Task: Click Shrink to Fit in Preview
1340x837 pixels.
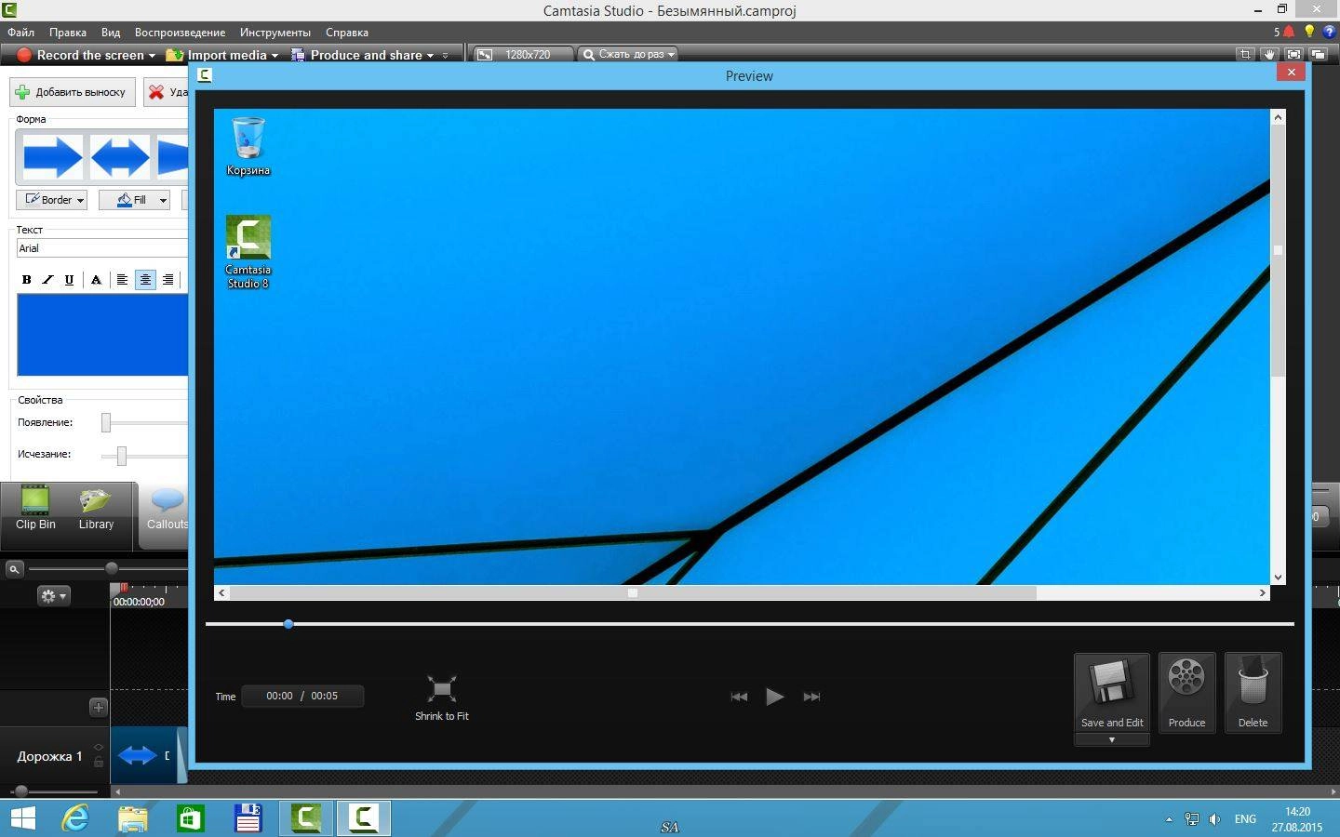Action: [441, 697]
